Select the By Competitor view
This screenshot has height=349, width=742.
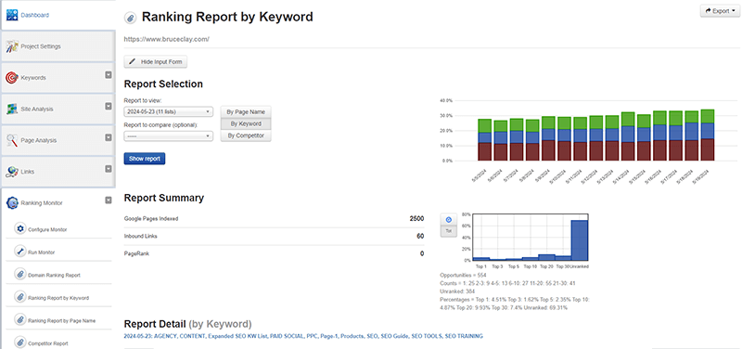click(246, 136)
